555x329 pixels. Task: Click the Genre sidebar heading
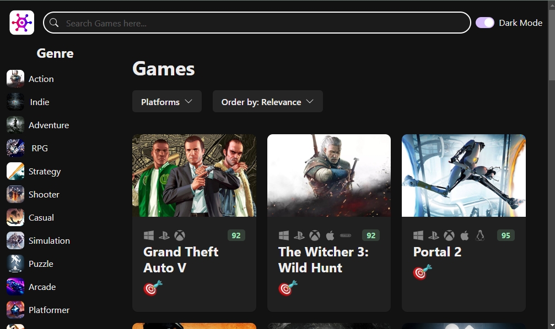pos(55,53)
